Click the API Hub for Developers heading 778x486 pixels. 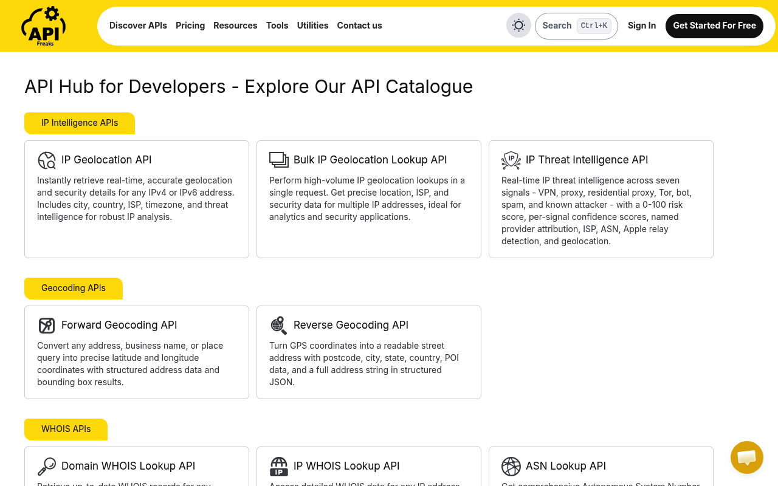[x=249, y=86]
